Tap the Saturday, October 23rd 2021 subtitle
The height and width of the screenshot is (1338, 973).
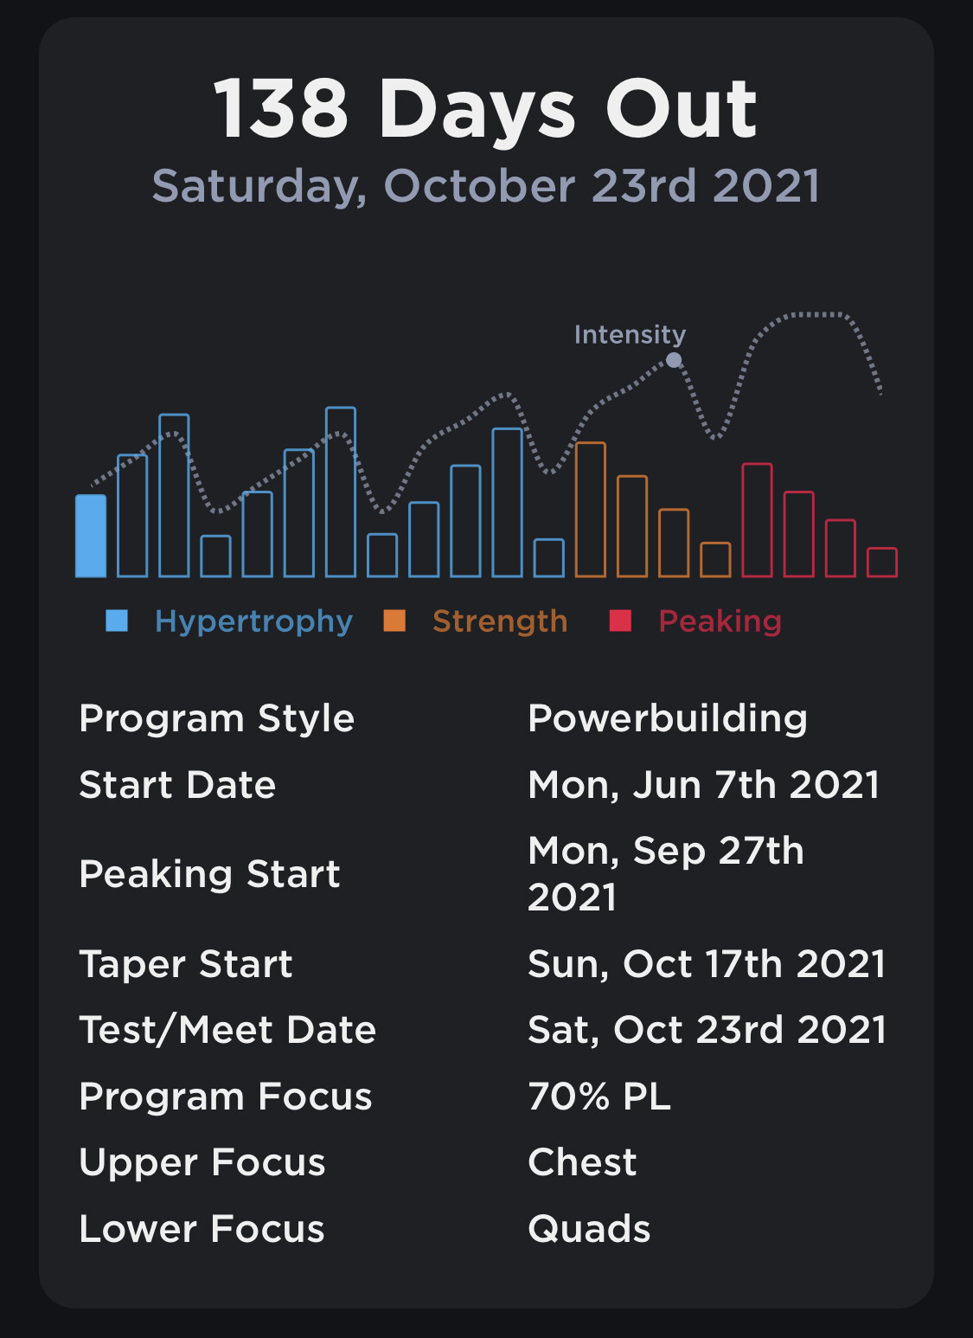(486, 186)
